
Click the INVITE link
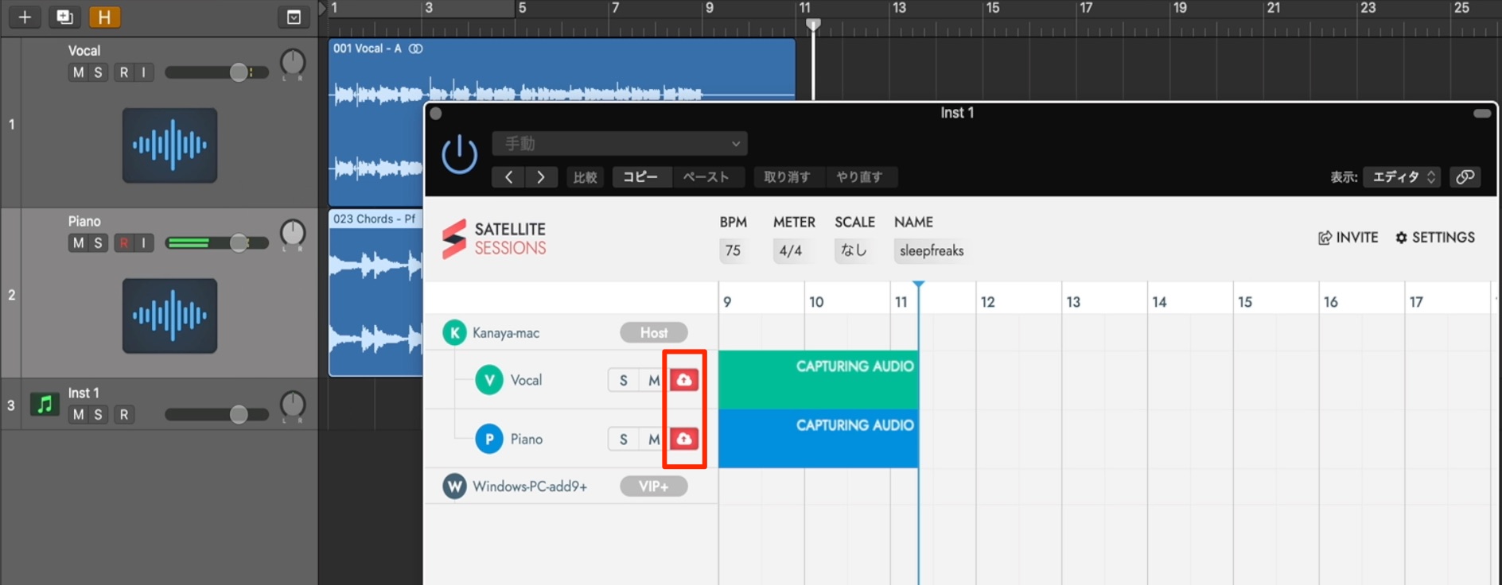pos(1348,238)
